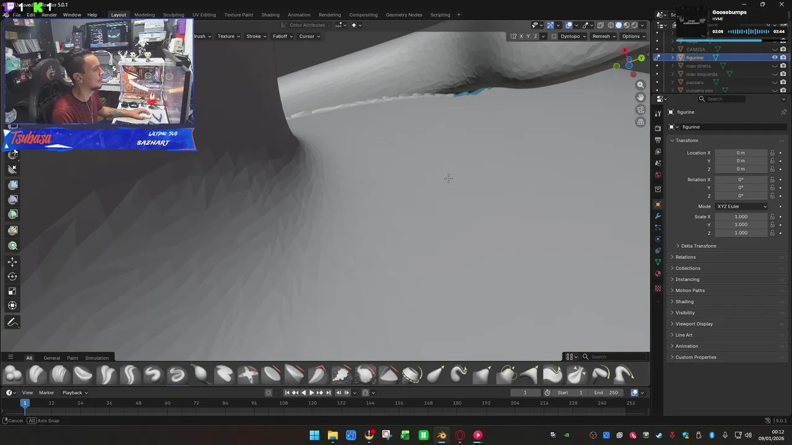
Task: Collapse the Transform panel
Action: coord(686,140)
